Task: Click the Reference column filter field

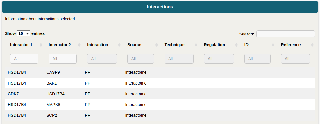Action: point(295,59)
